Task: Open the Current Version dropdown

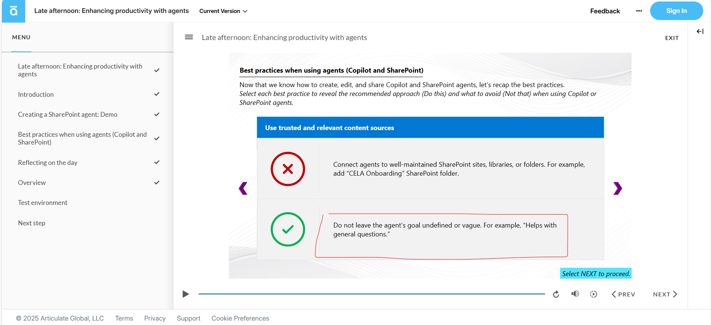Action: (223, 11)
